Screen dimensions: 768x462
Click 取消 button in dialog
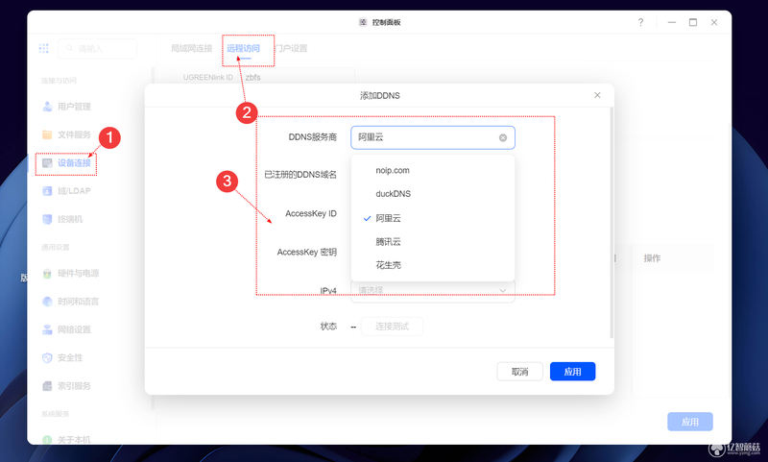519,372
